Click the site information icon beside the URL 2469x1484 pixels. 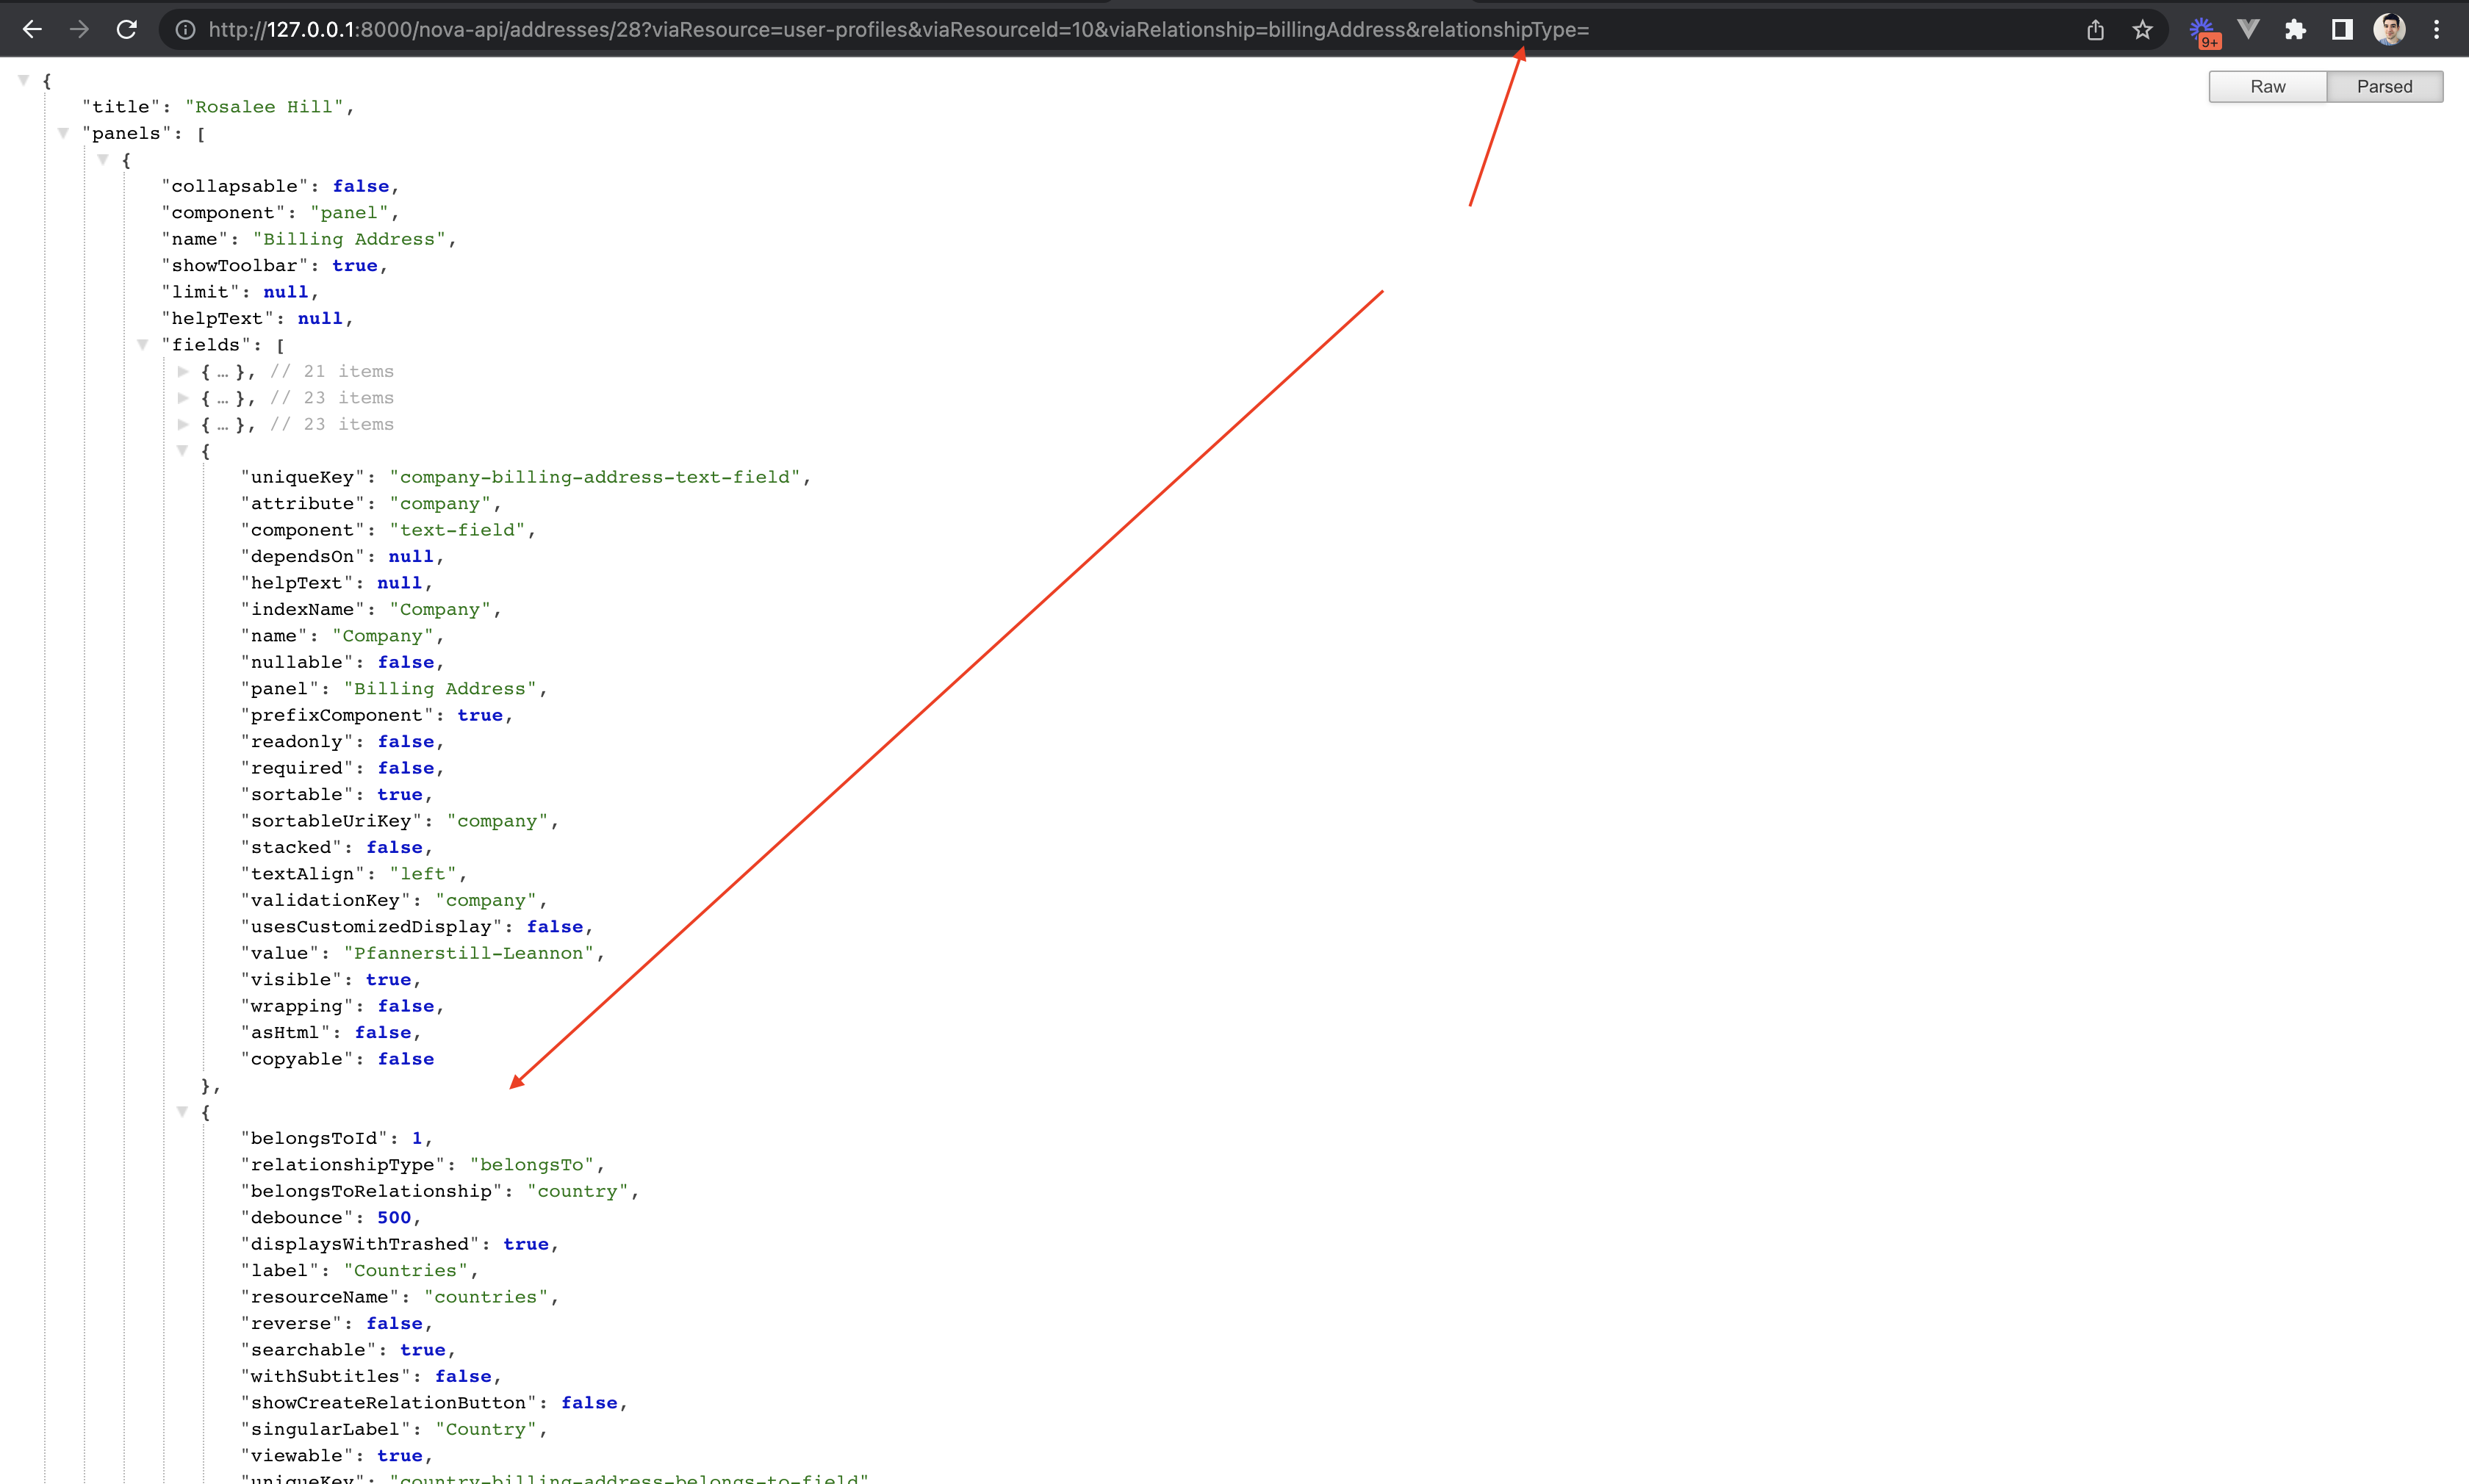[x=185, y=29]
